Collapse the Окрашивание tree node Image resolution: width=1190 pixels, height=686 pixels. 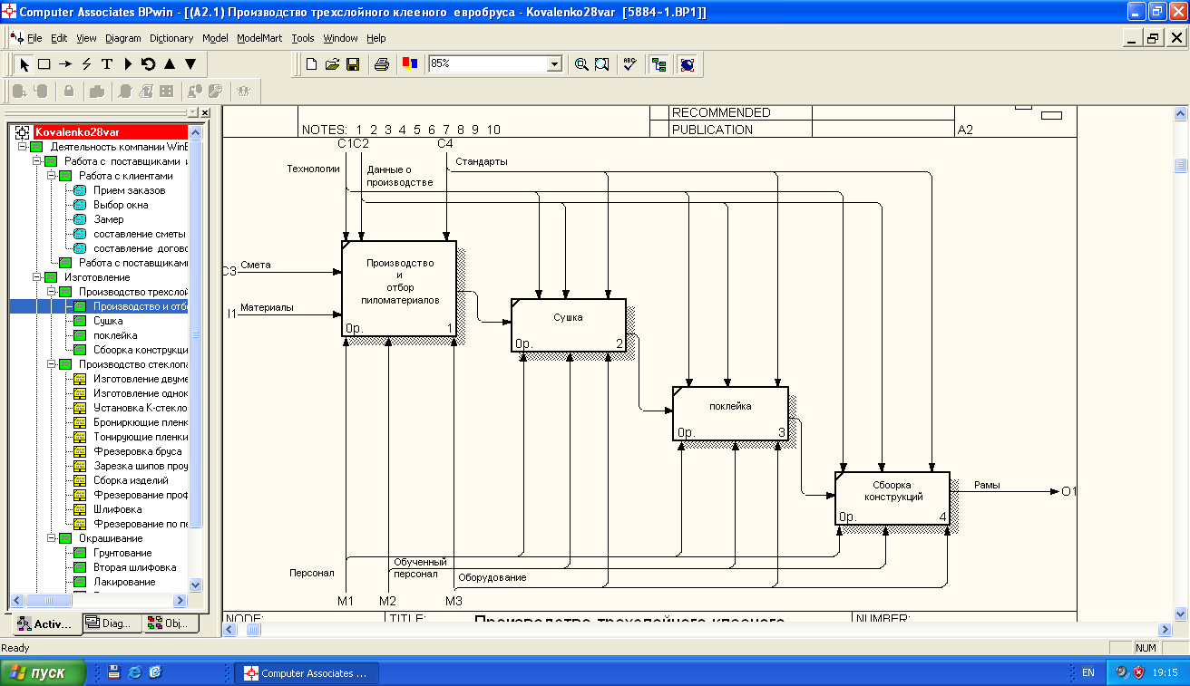(52, 538)
